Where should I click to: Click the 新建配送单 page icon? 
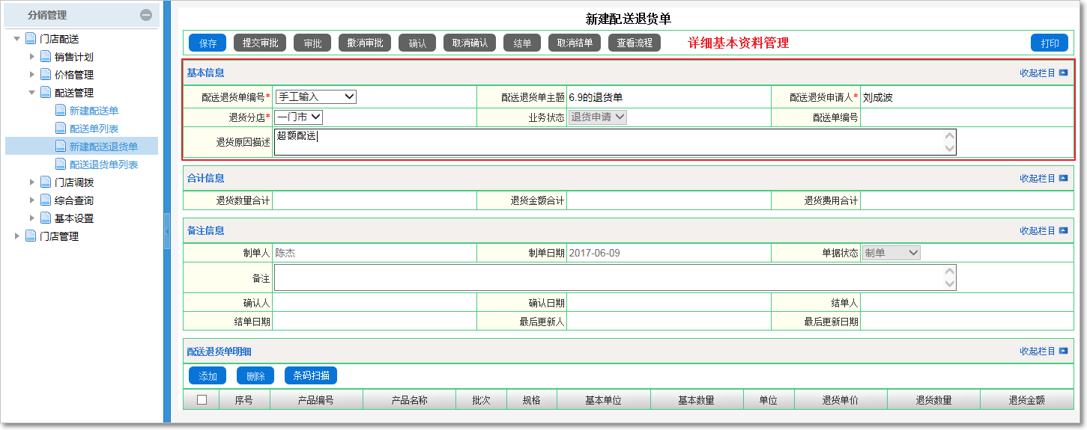(61, 111)
